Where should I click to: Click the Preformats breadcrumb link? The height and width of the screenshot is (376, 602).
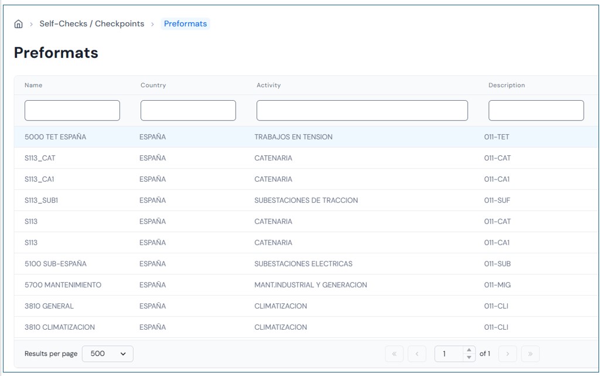185,24
